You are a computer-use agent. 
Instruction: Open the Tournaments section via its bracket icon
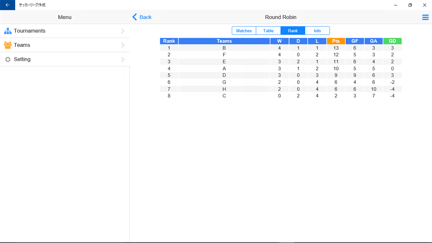[7, 31]
